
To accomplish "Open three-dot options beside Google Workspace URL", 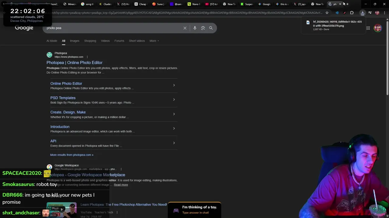I will point(121,169).
